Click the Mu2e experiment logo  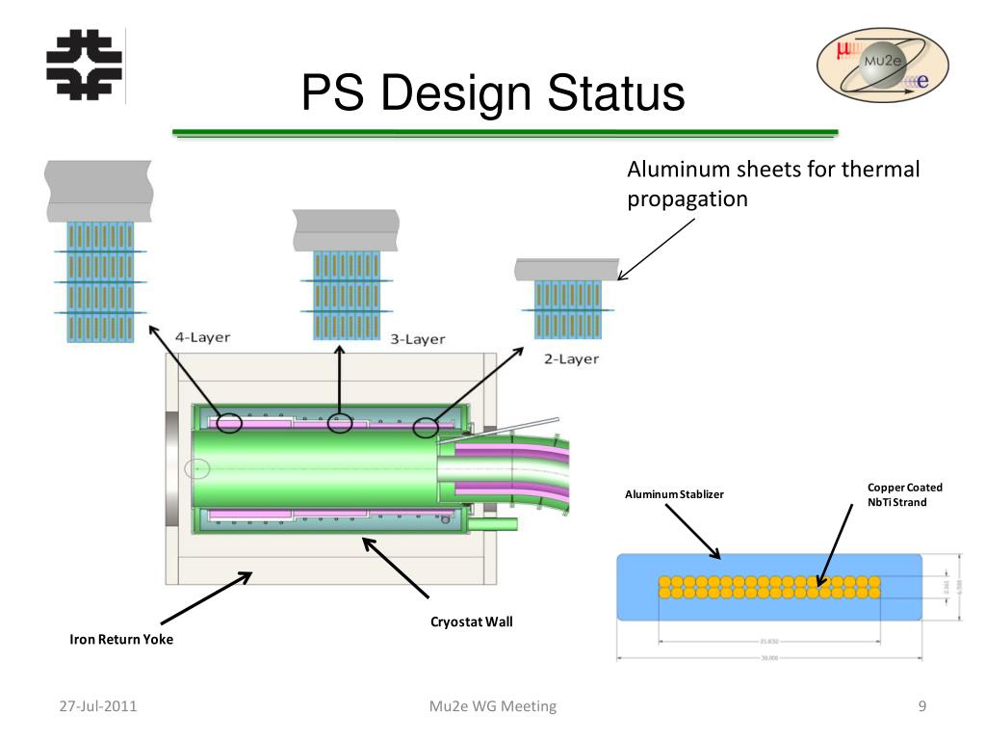click(882, 65)
